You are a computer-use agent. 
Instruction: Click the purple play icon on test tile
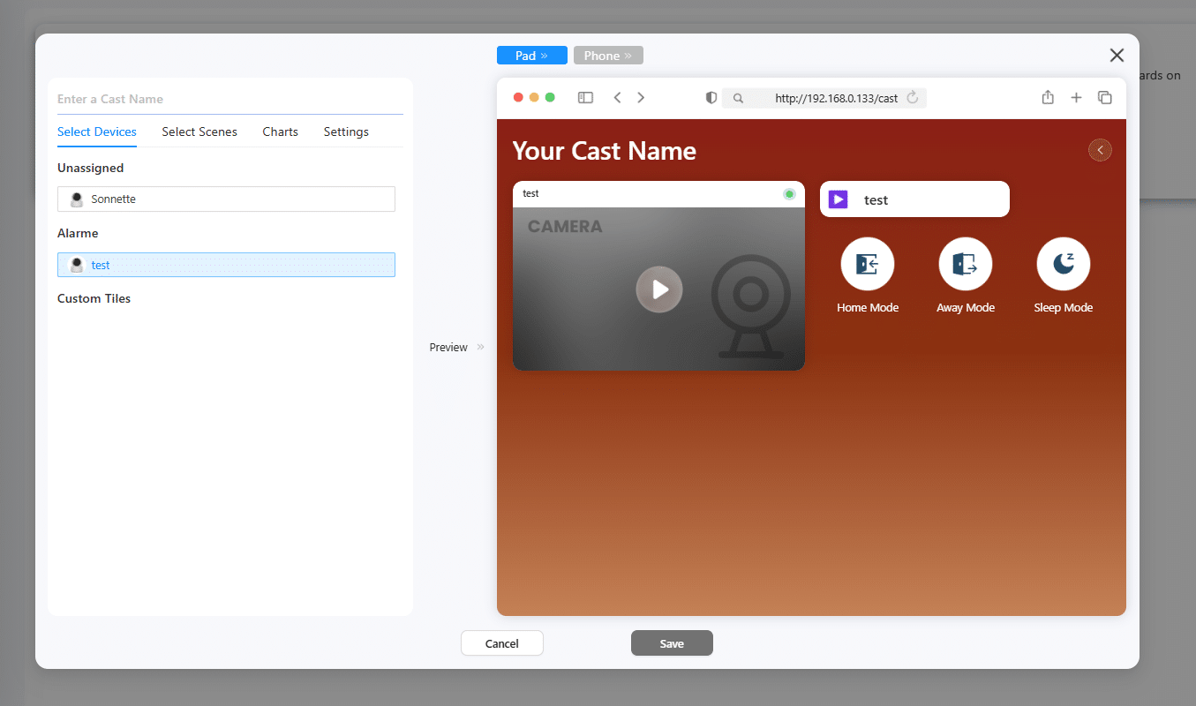click(x=839, y=199)
